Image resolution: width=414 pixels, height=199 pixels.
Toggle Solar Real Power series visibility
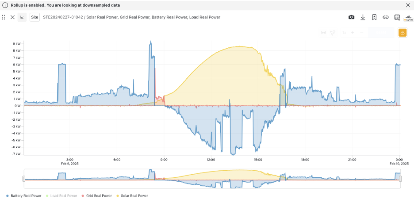point(134,195)
